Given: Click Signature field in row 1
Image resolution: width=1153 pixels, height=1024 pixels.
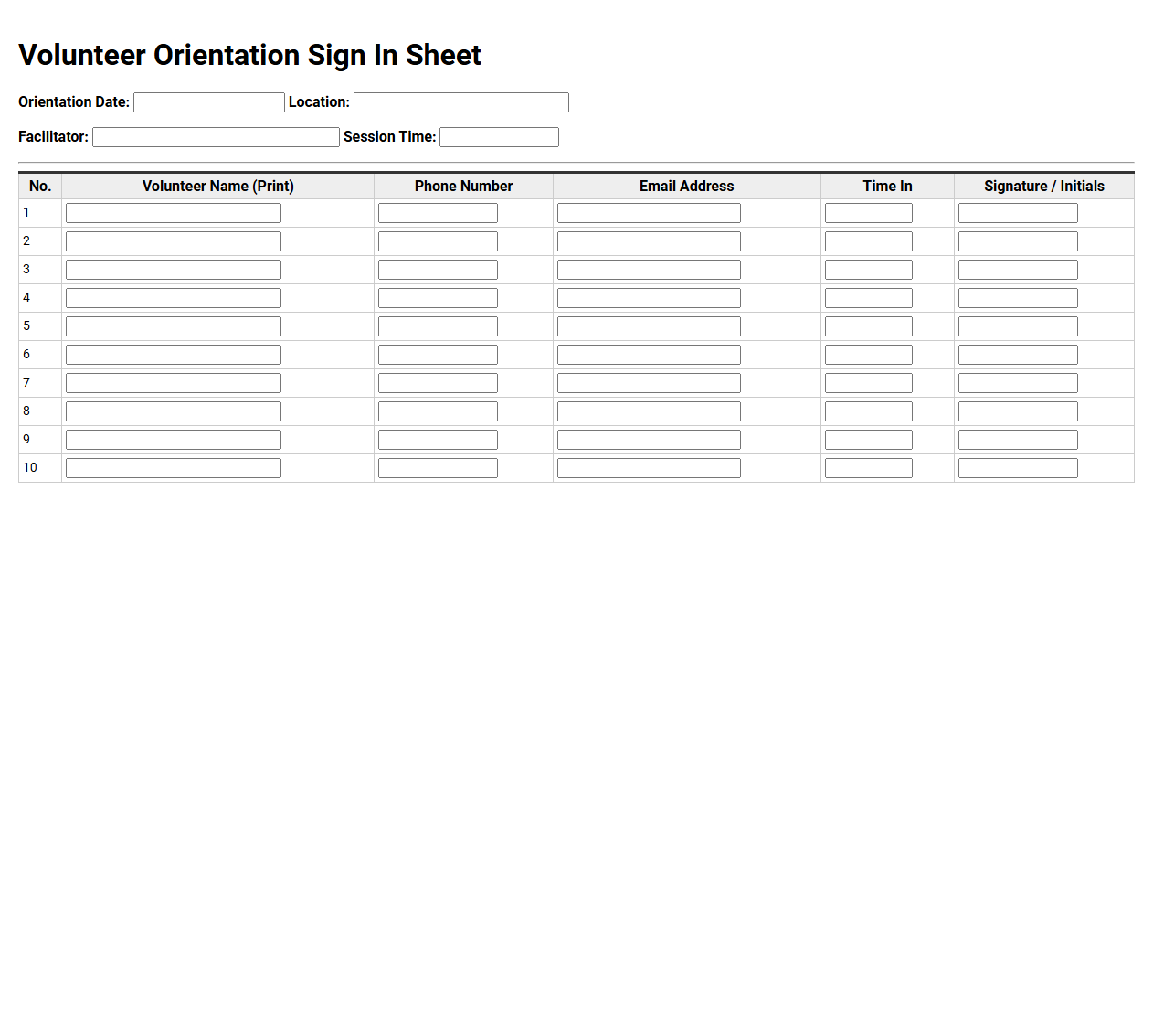Looking at the screenshot, I should point(1018,213).
